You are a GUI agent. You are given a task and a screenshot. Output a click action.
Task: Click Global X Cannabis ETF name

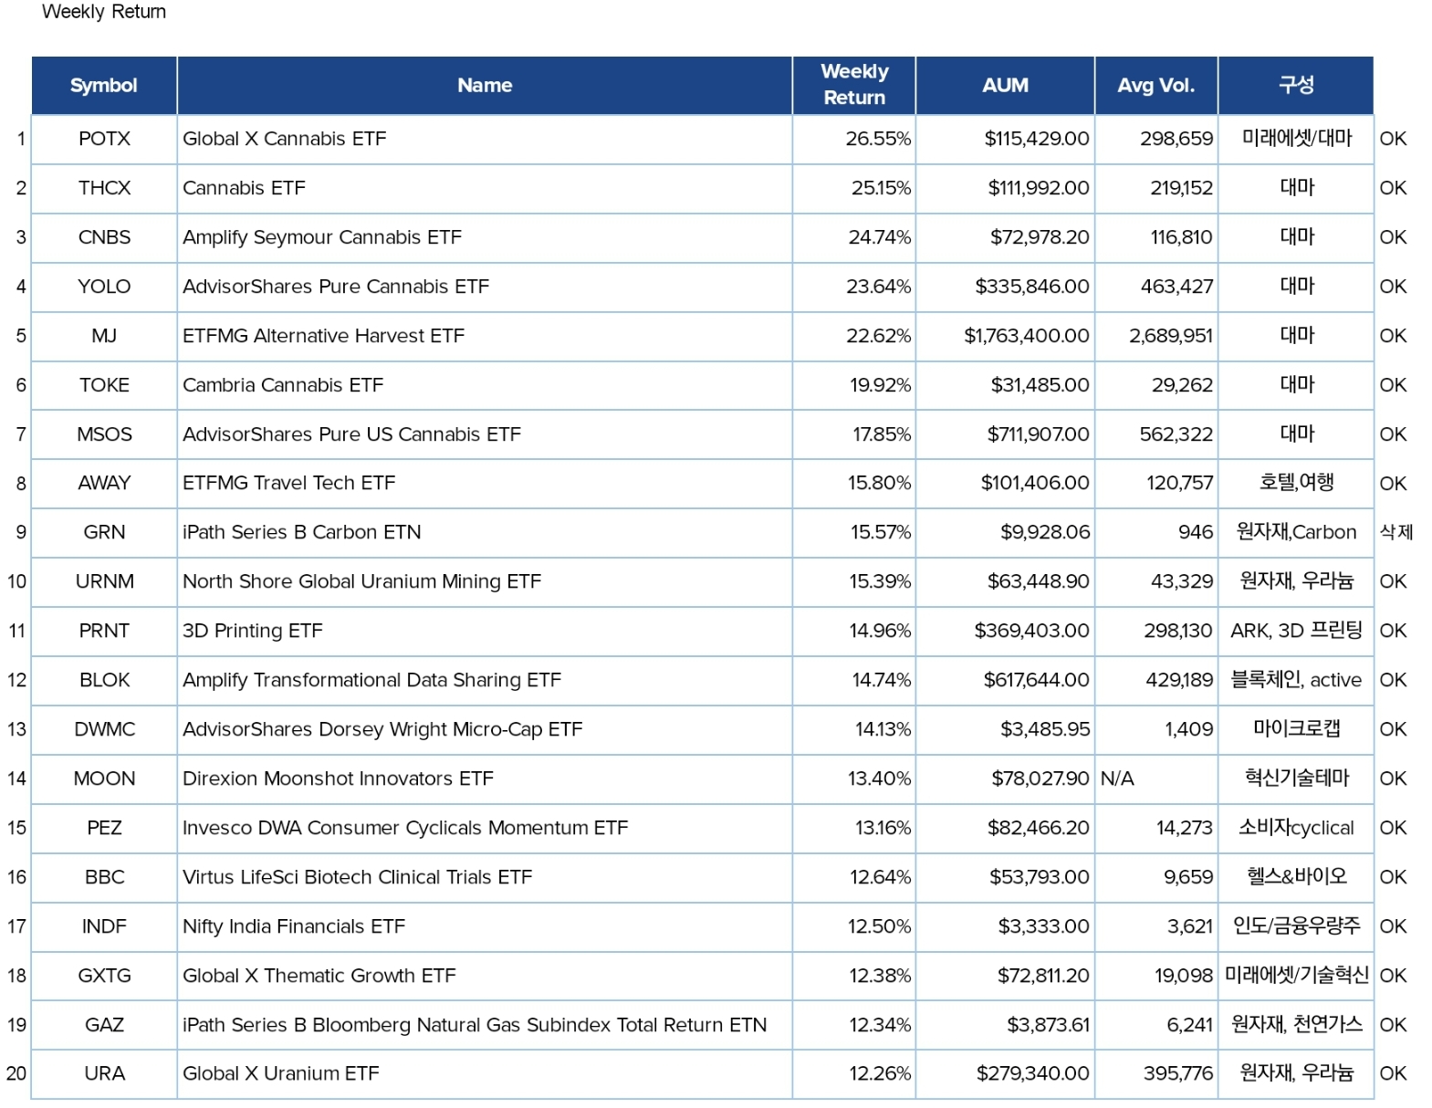click(x=285, y=139)
